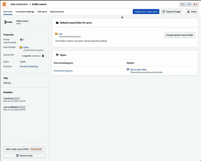
Task: Click the Share button
Action: pos(192,11)
